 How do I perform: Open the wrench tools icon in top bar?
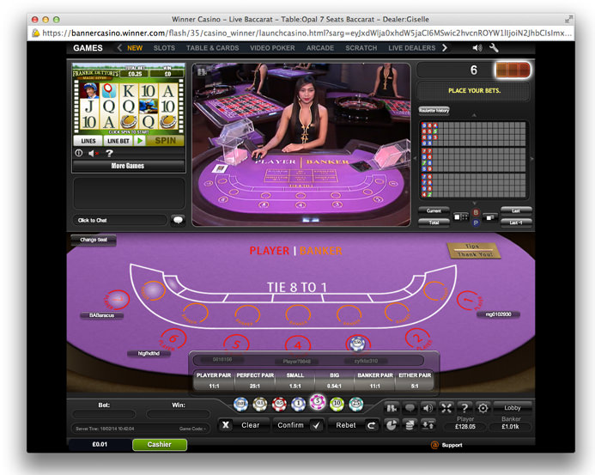pos(494,48)
